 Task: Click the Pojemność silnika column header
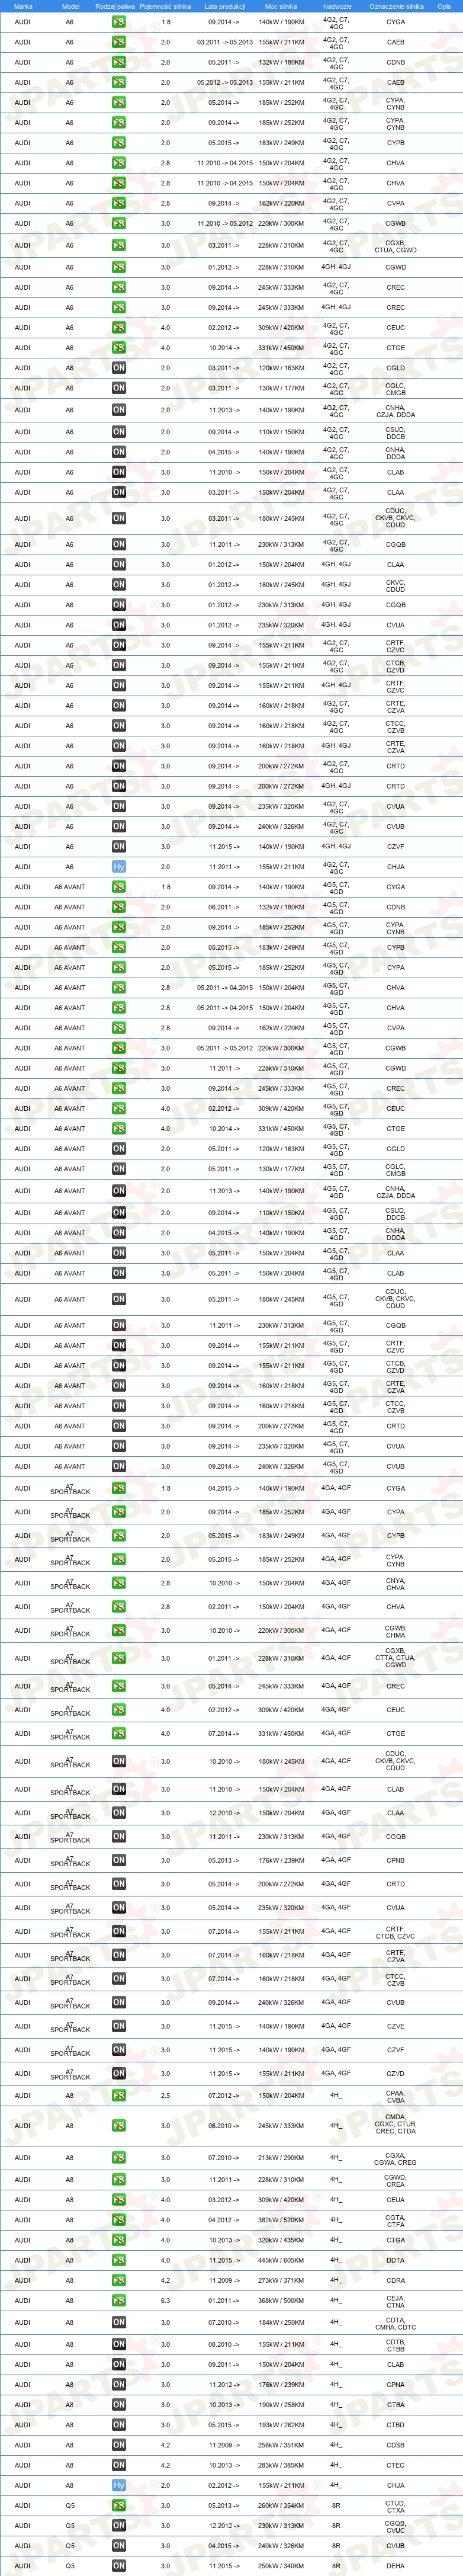point(165,6)
